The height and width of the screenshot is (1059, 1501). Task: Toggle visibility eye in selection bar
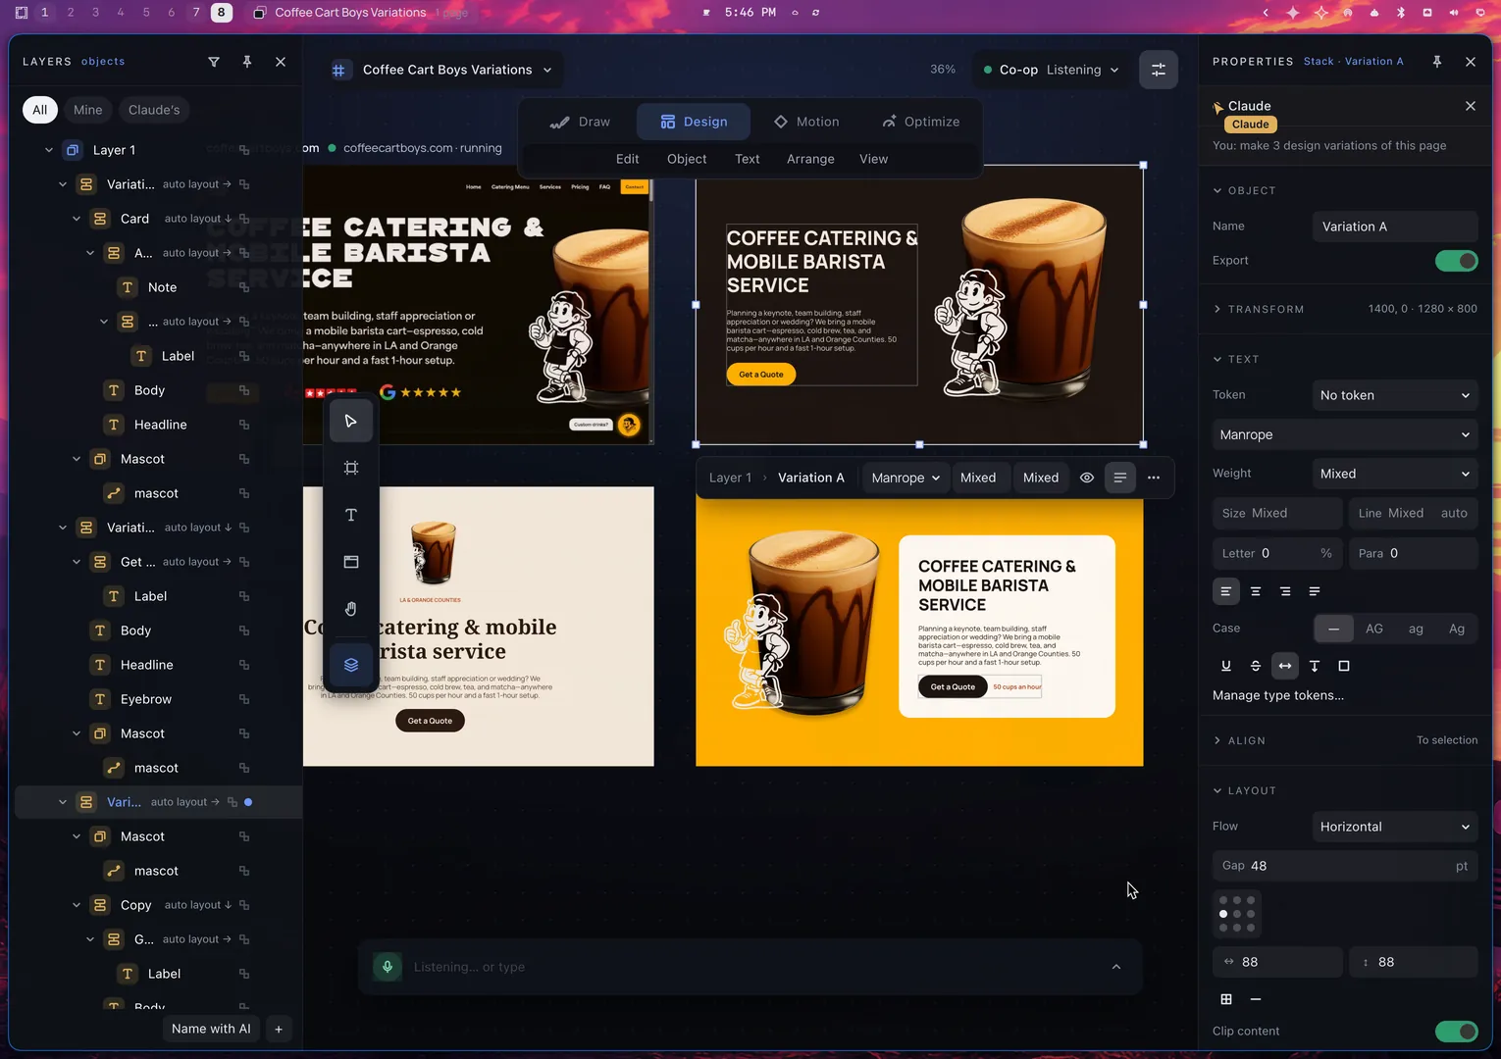(x=1087, y=478)
